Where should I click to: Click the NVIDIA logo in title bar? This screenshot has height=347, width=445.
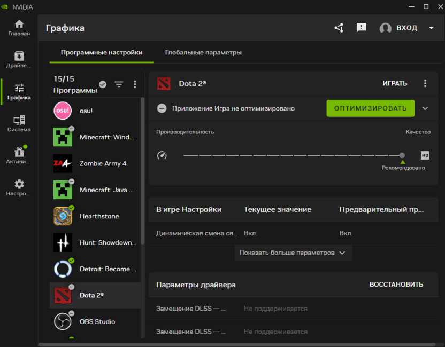pos(4,7)
